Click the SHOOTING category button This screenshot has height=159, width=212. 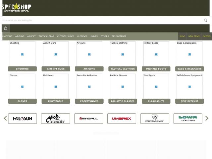point(22,69)
